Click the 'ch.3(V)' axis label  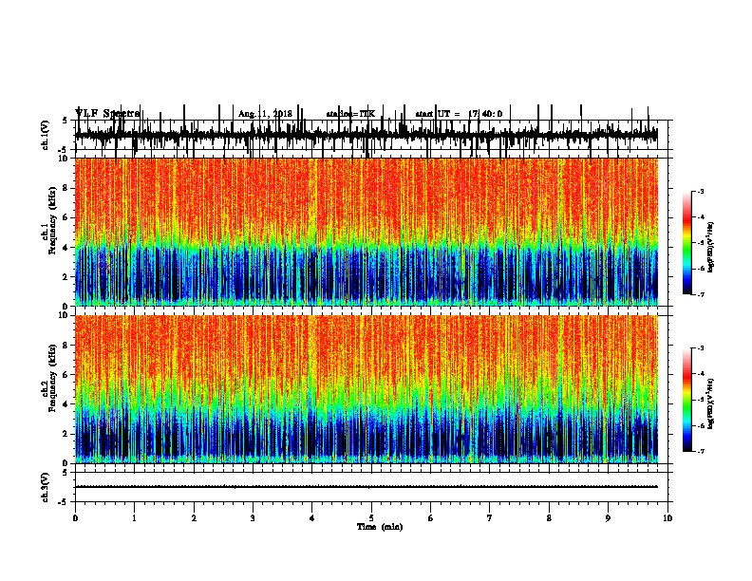(46, 487)
